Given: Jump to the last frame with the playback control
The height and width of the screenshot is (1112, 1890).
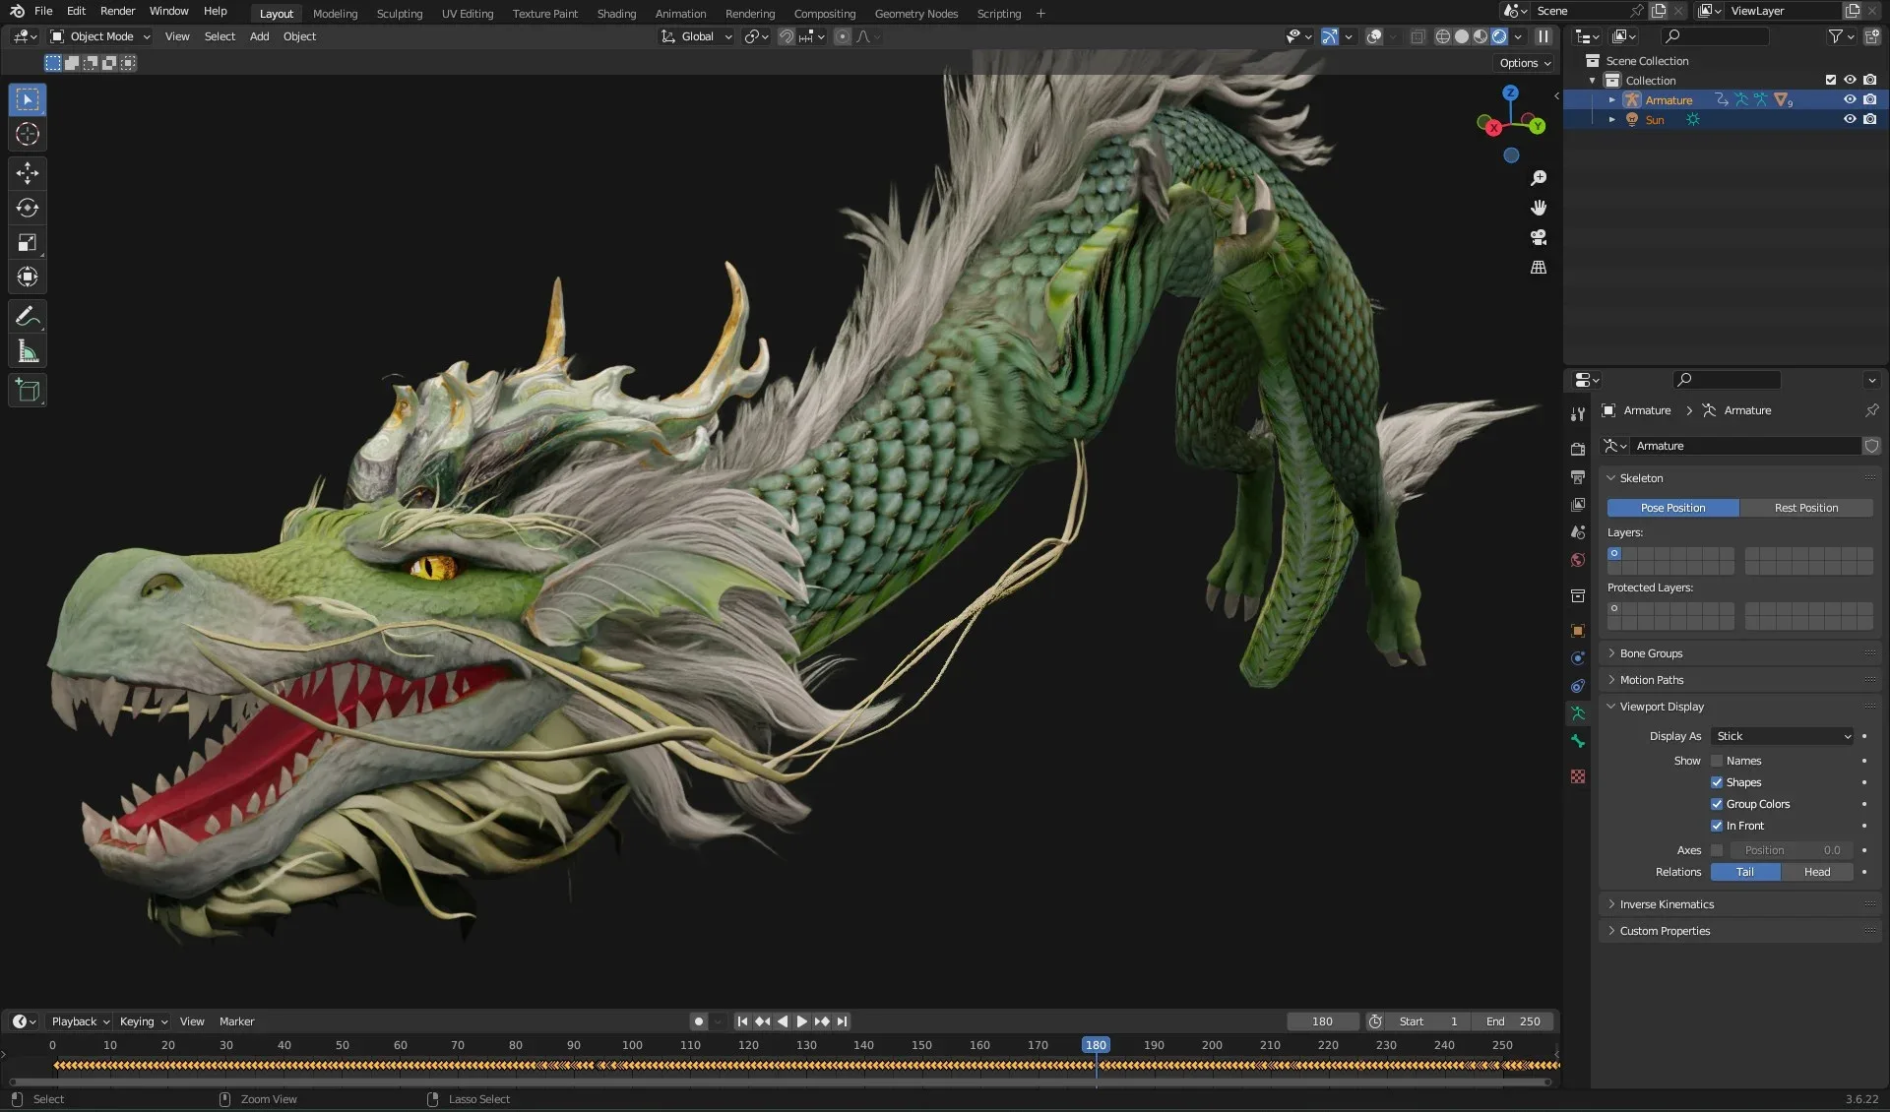Looking at the screenshot, I should coord(843,1021).
